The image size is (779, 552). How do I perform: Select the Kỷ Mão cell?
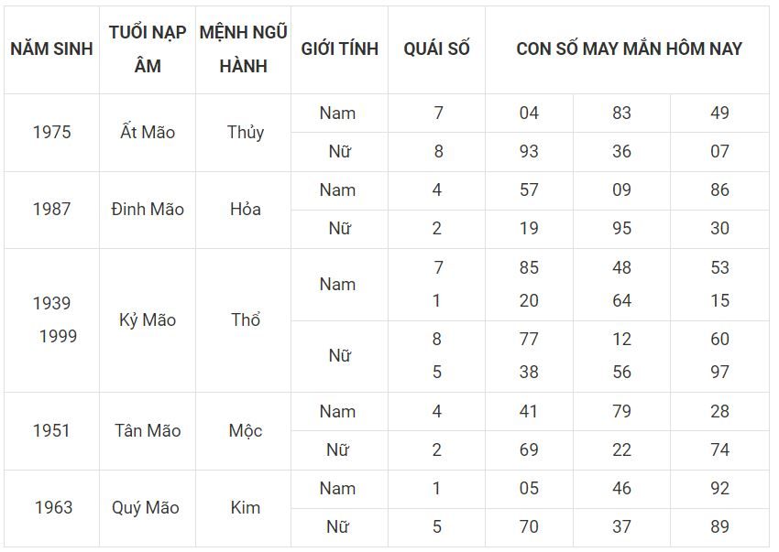click(x=148, y=320)
